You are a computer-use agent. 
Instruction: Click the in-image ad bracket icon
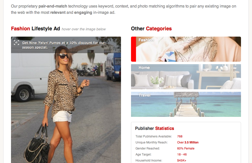tap(16, 43)
